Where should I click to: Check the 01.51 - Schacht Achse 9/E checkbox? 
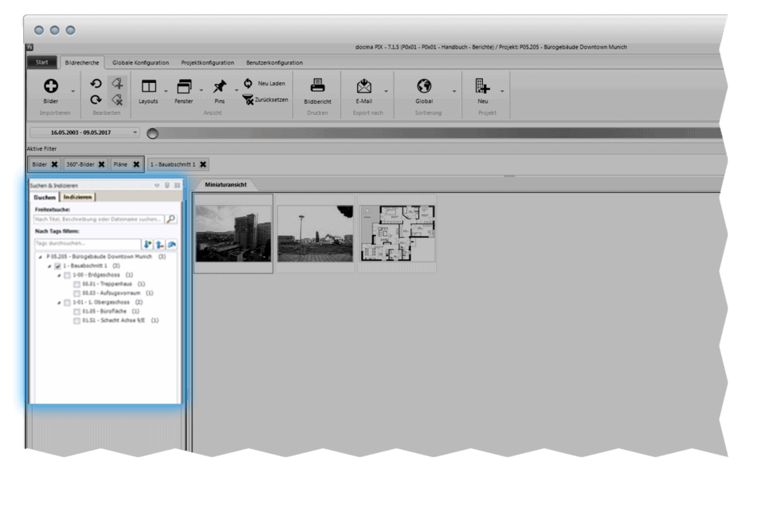pos(76,321)
